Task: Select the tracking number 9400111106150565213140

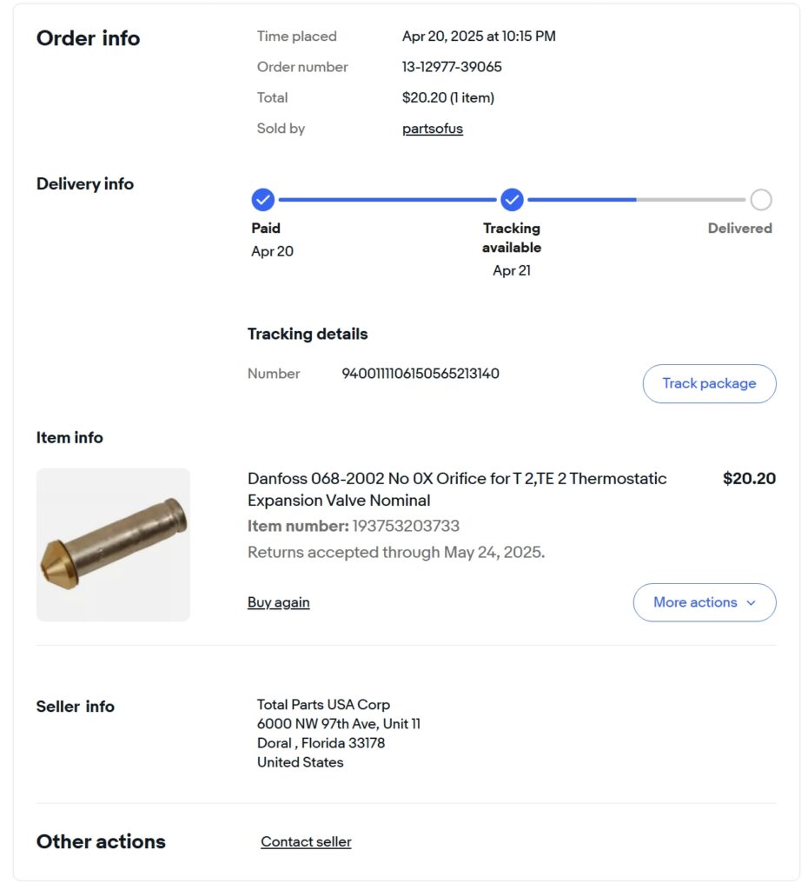Action: point(421,374)
